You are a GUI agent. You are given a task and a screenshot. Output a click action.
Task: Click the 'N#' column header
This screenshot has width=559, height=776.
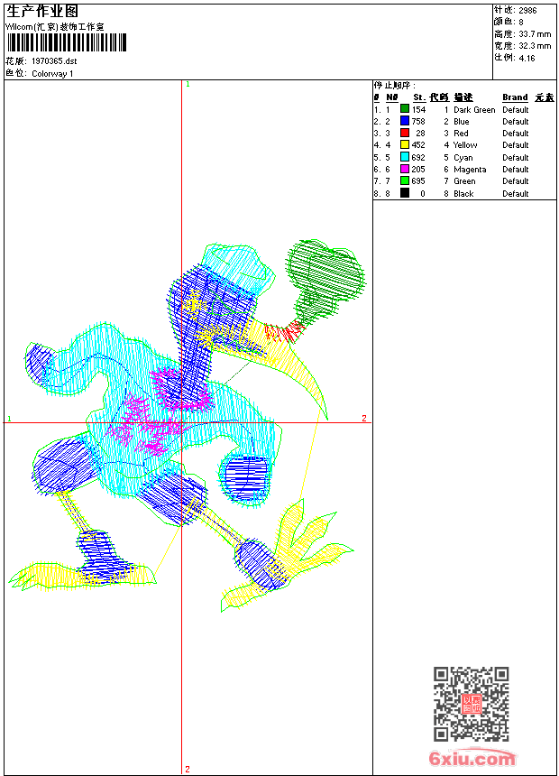(392, 97)
